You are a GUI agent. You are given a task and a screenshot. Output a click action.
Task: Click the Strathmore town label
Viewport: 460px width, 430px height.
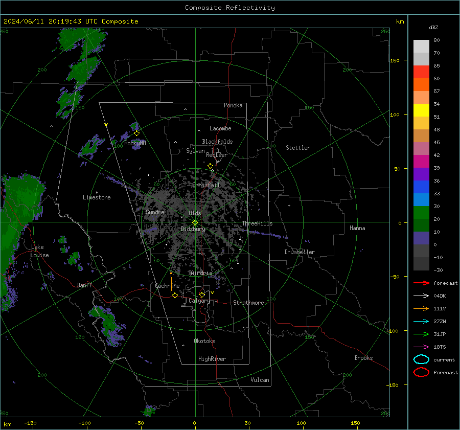(x=248, y=303)
